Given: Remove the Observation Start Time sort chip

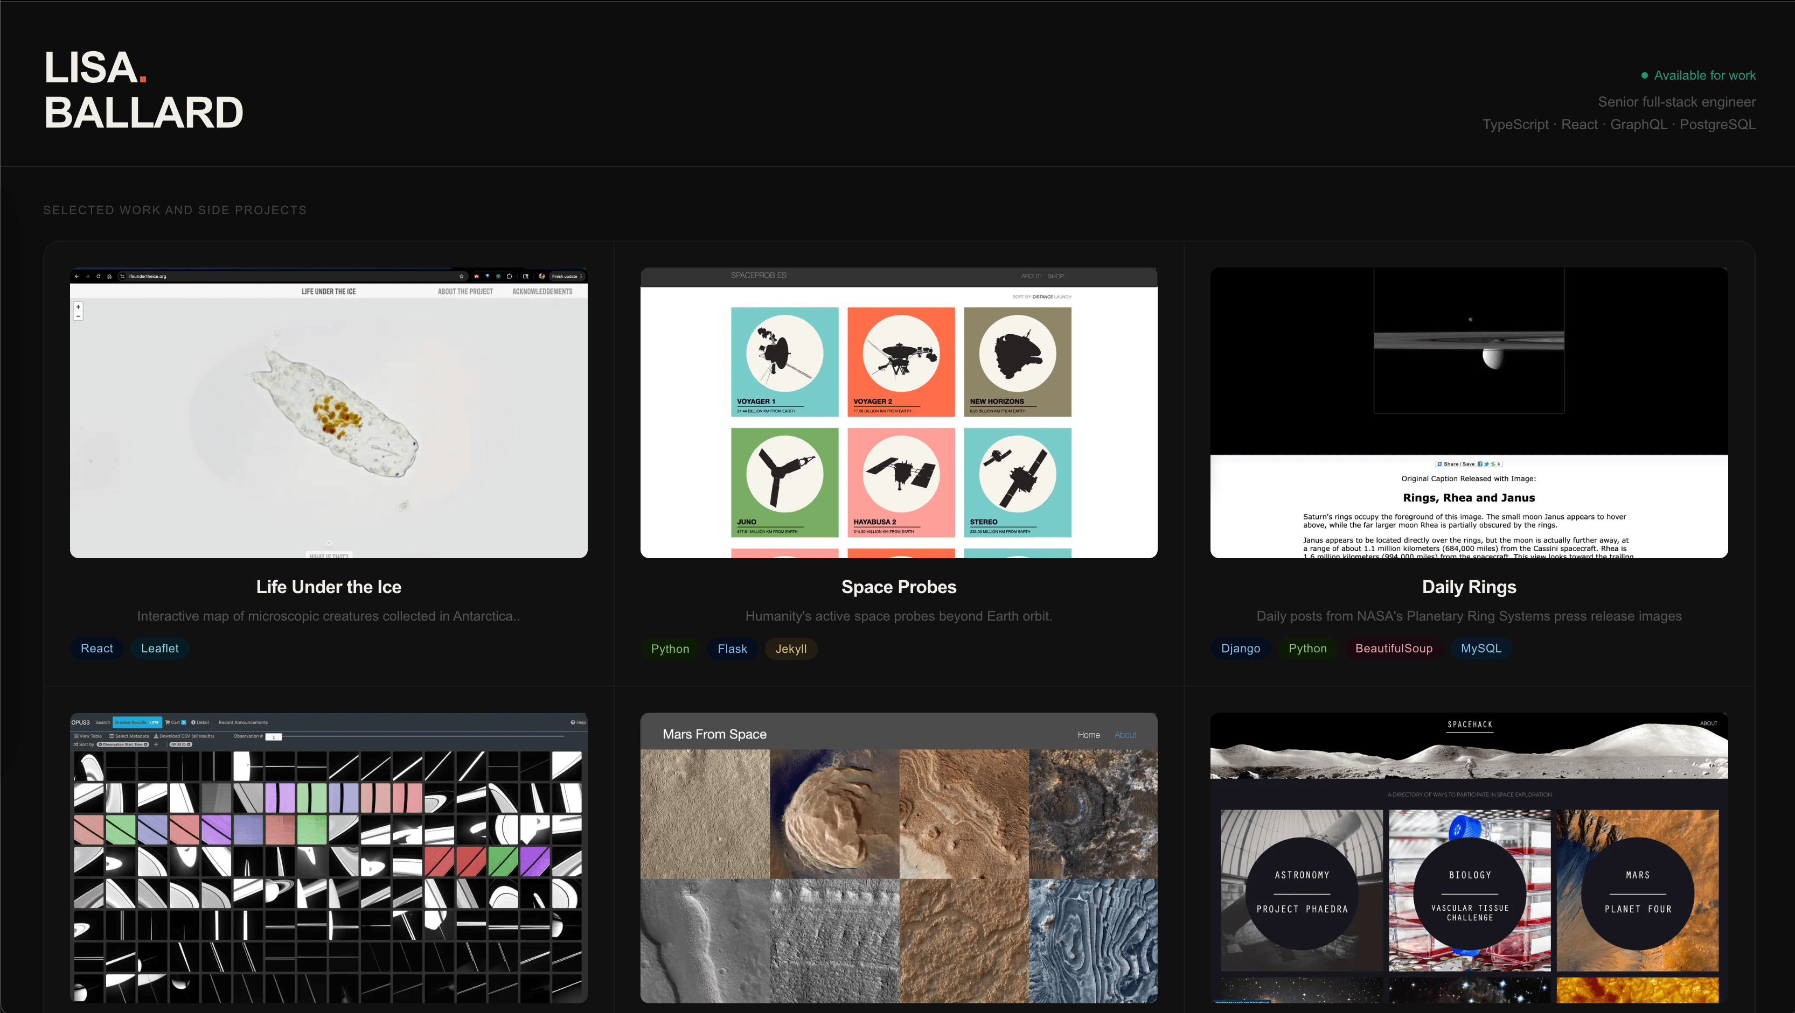Looking at the screenshot, I should (x=147, y=745).
